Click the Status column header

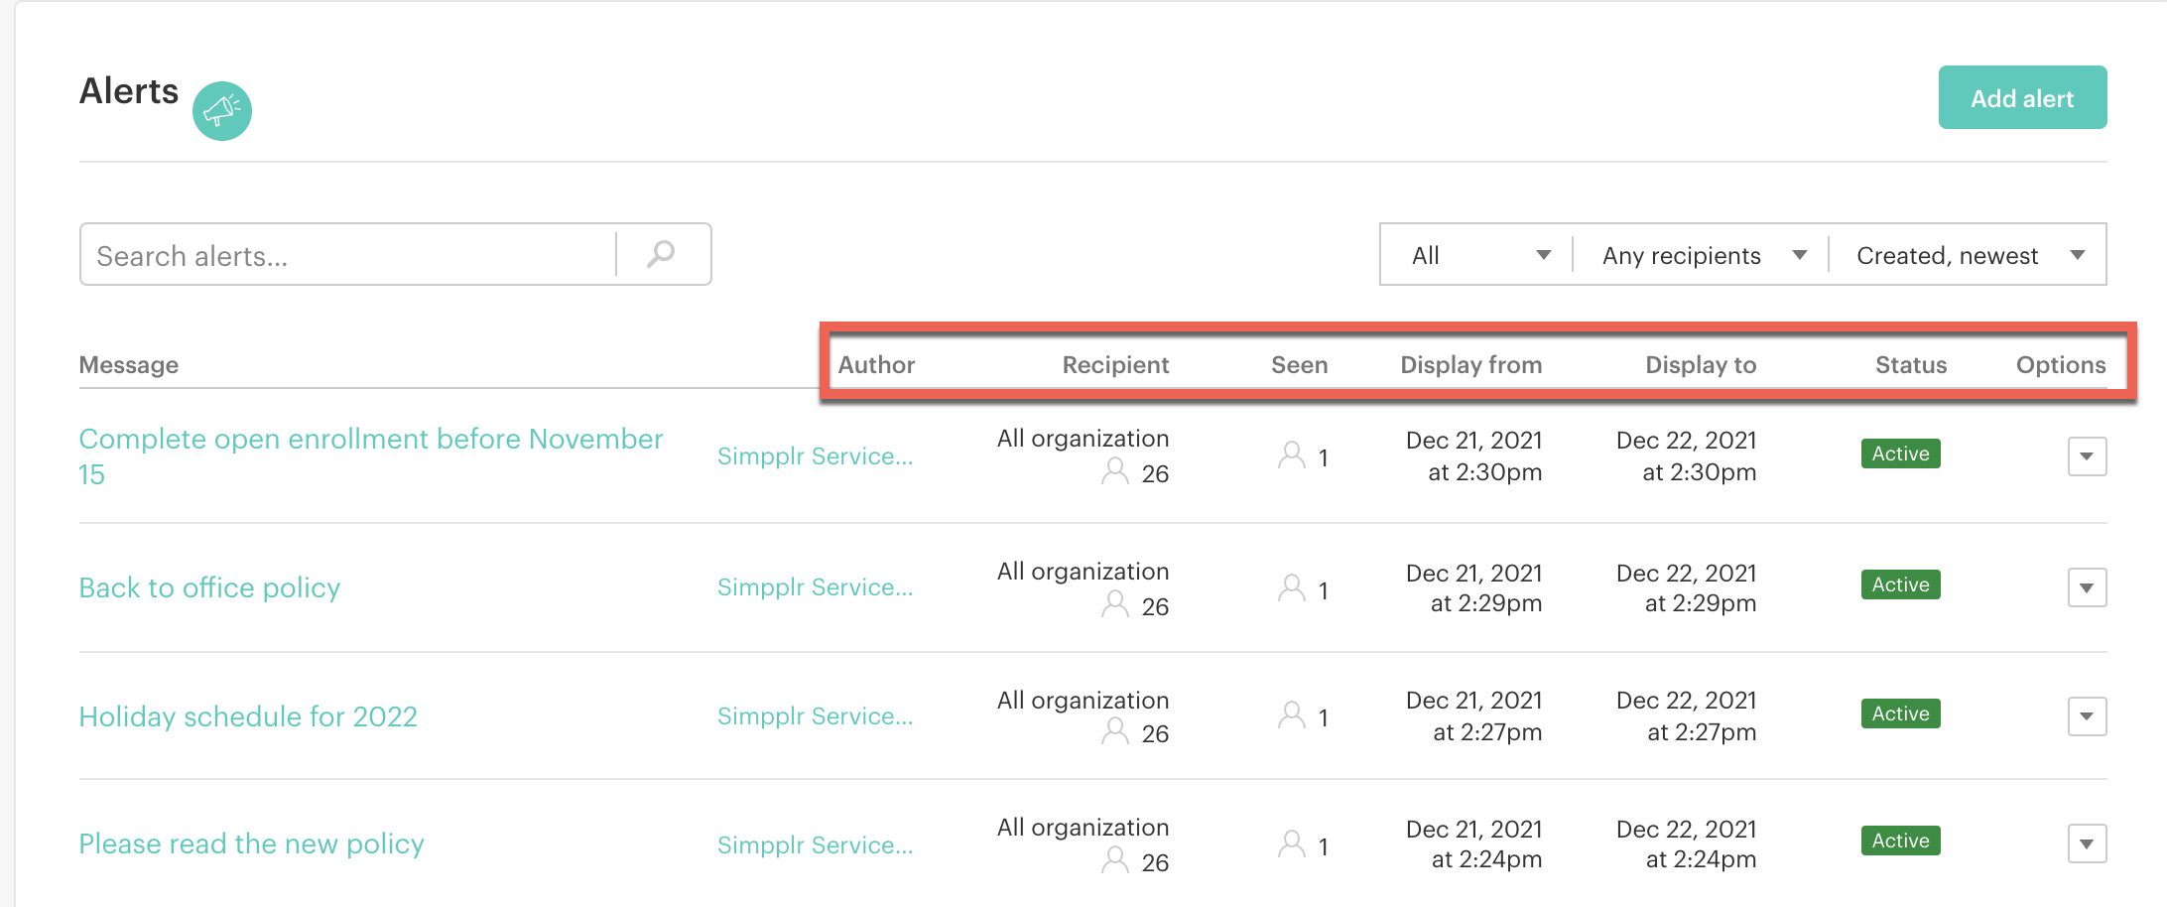tap(1911, 365)
